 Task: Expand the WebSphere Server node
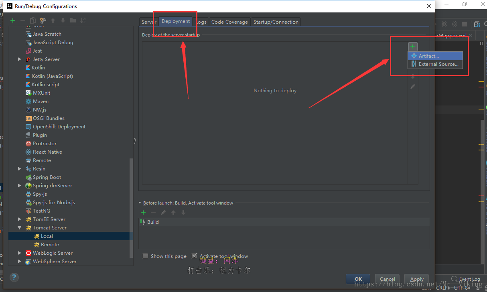click(20, 262)
